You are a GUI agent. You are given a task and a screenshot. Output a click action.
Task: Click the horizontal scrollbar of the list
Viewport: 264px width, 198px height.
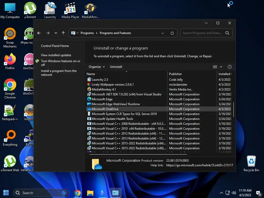[138, 154]
